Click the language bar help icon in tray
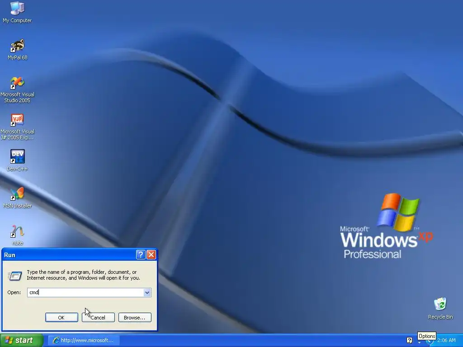The height and width of the screenshot is (347, 463). coord(409,340)
